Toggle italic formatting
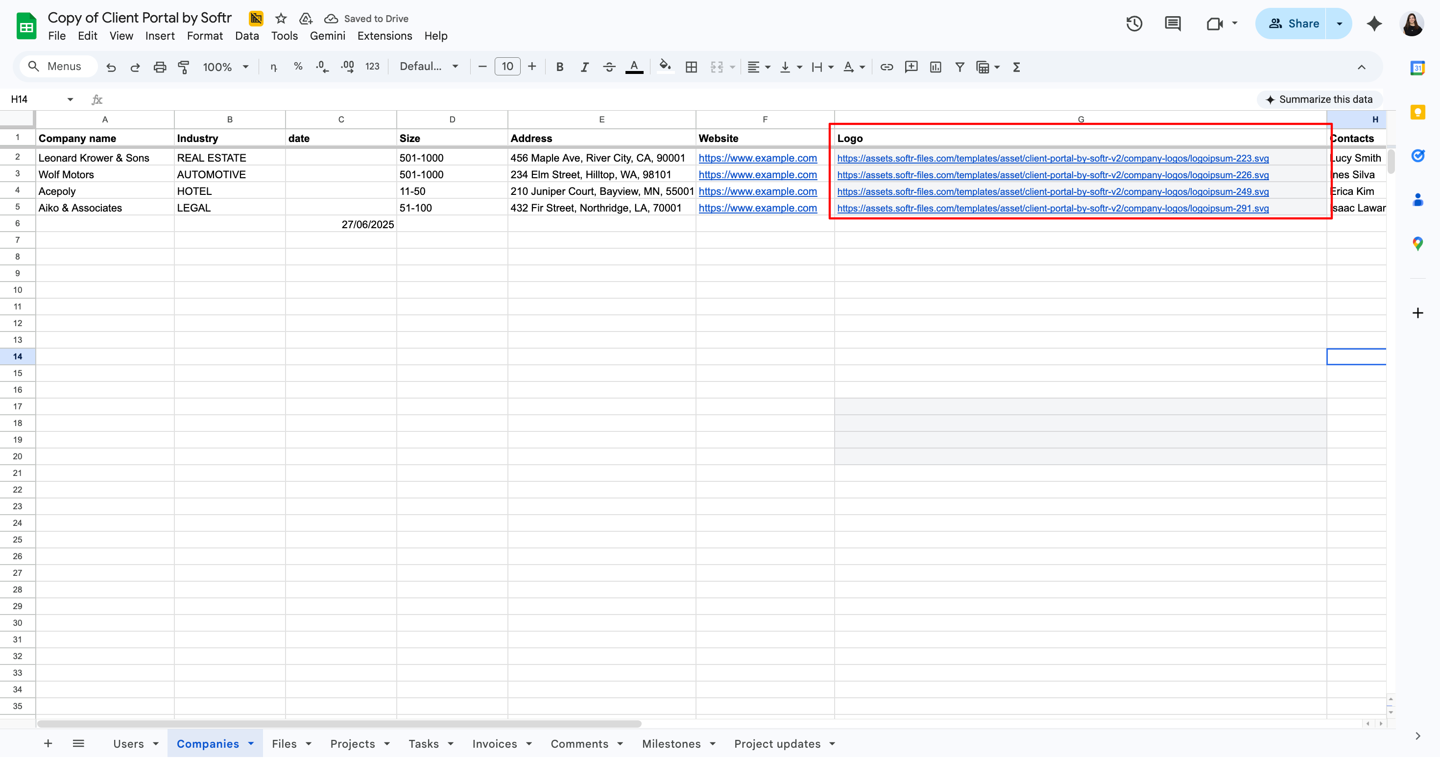The image size is (1440, 758). click(x=584, y=67)
